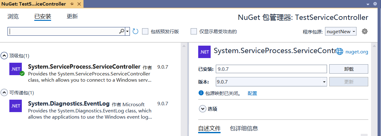Open the document tab list dropdown arrow
Image resolution: width=381 pixels, height=136 pixels.
point(367,4)
